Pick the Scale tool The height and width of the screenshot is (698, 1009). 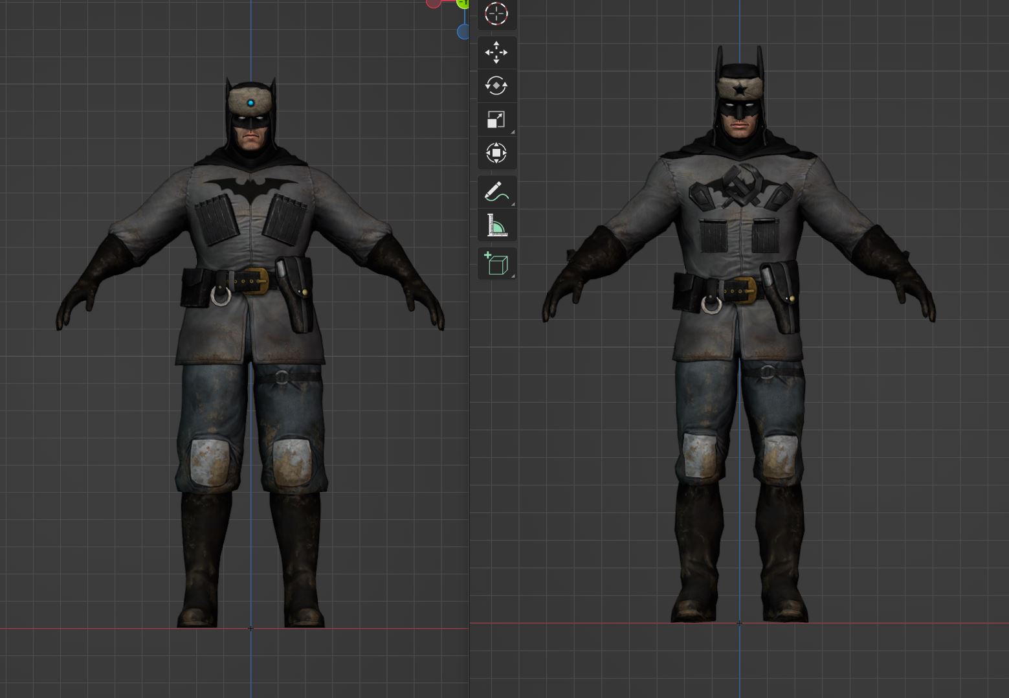pos(496,120)
